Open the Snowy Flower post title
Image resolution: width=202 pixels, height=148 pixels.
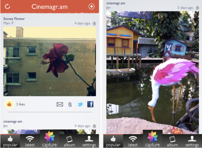[x=14, y=19]
